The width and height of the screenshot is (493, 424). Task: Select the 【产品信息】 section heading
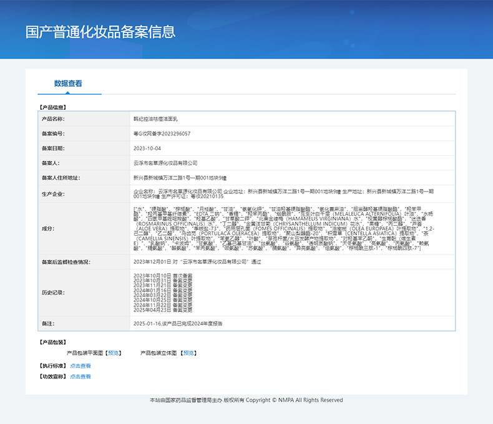click(53, 107)
